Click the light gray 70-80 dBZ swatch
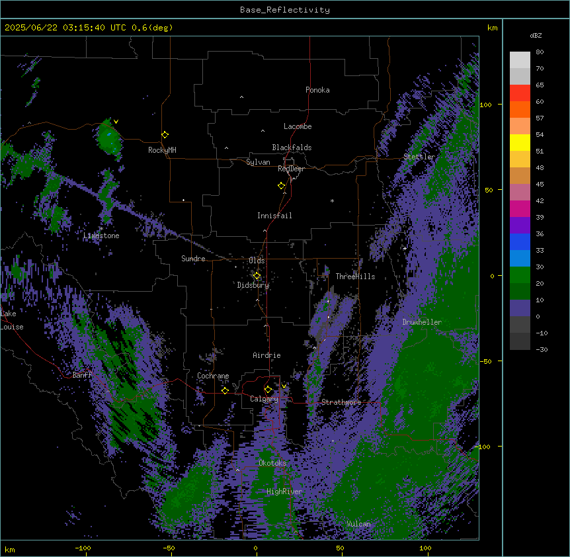The width and height of the screenshot is (570, 557). (520, 60)
